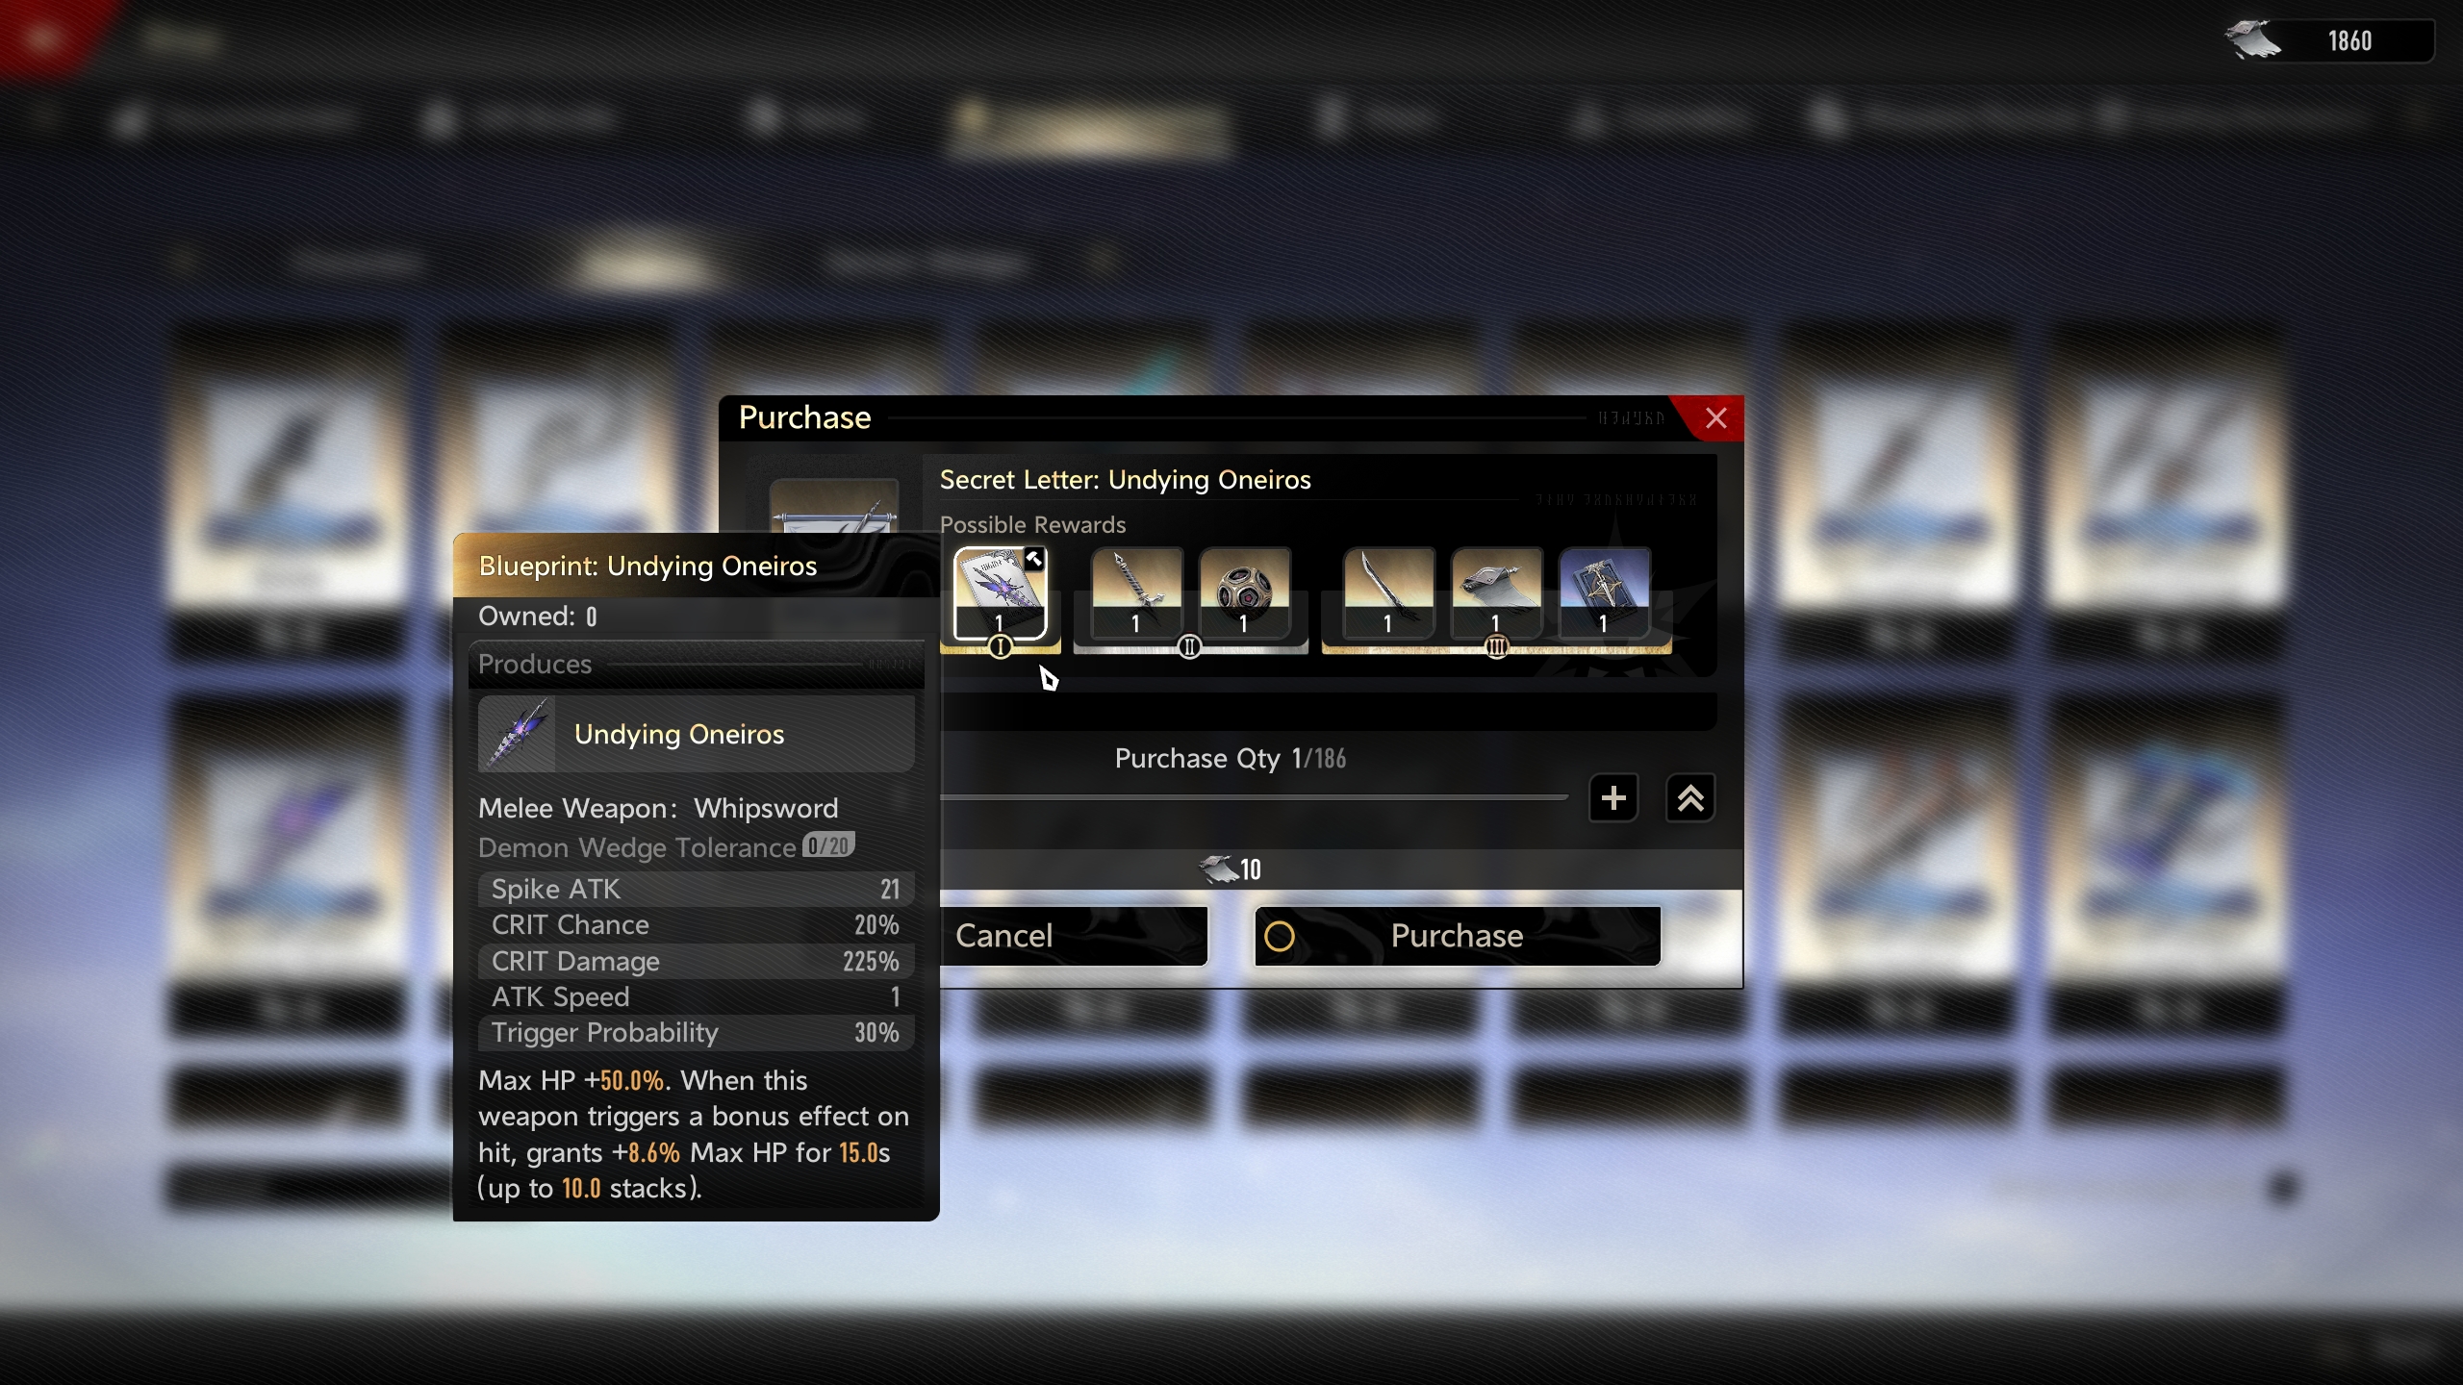
Task: Click the red back button top-left
Action: [x=43, y=38]
